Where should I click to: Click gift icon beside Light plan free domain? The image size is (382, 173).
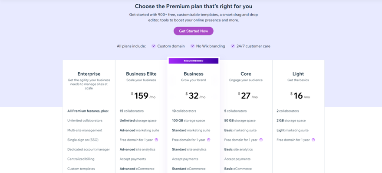point(313,140)
